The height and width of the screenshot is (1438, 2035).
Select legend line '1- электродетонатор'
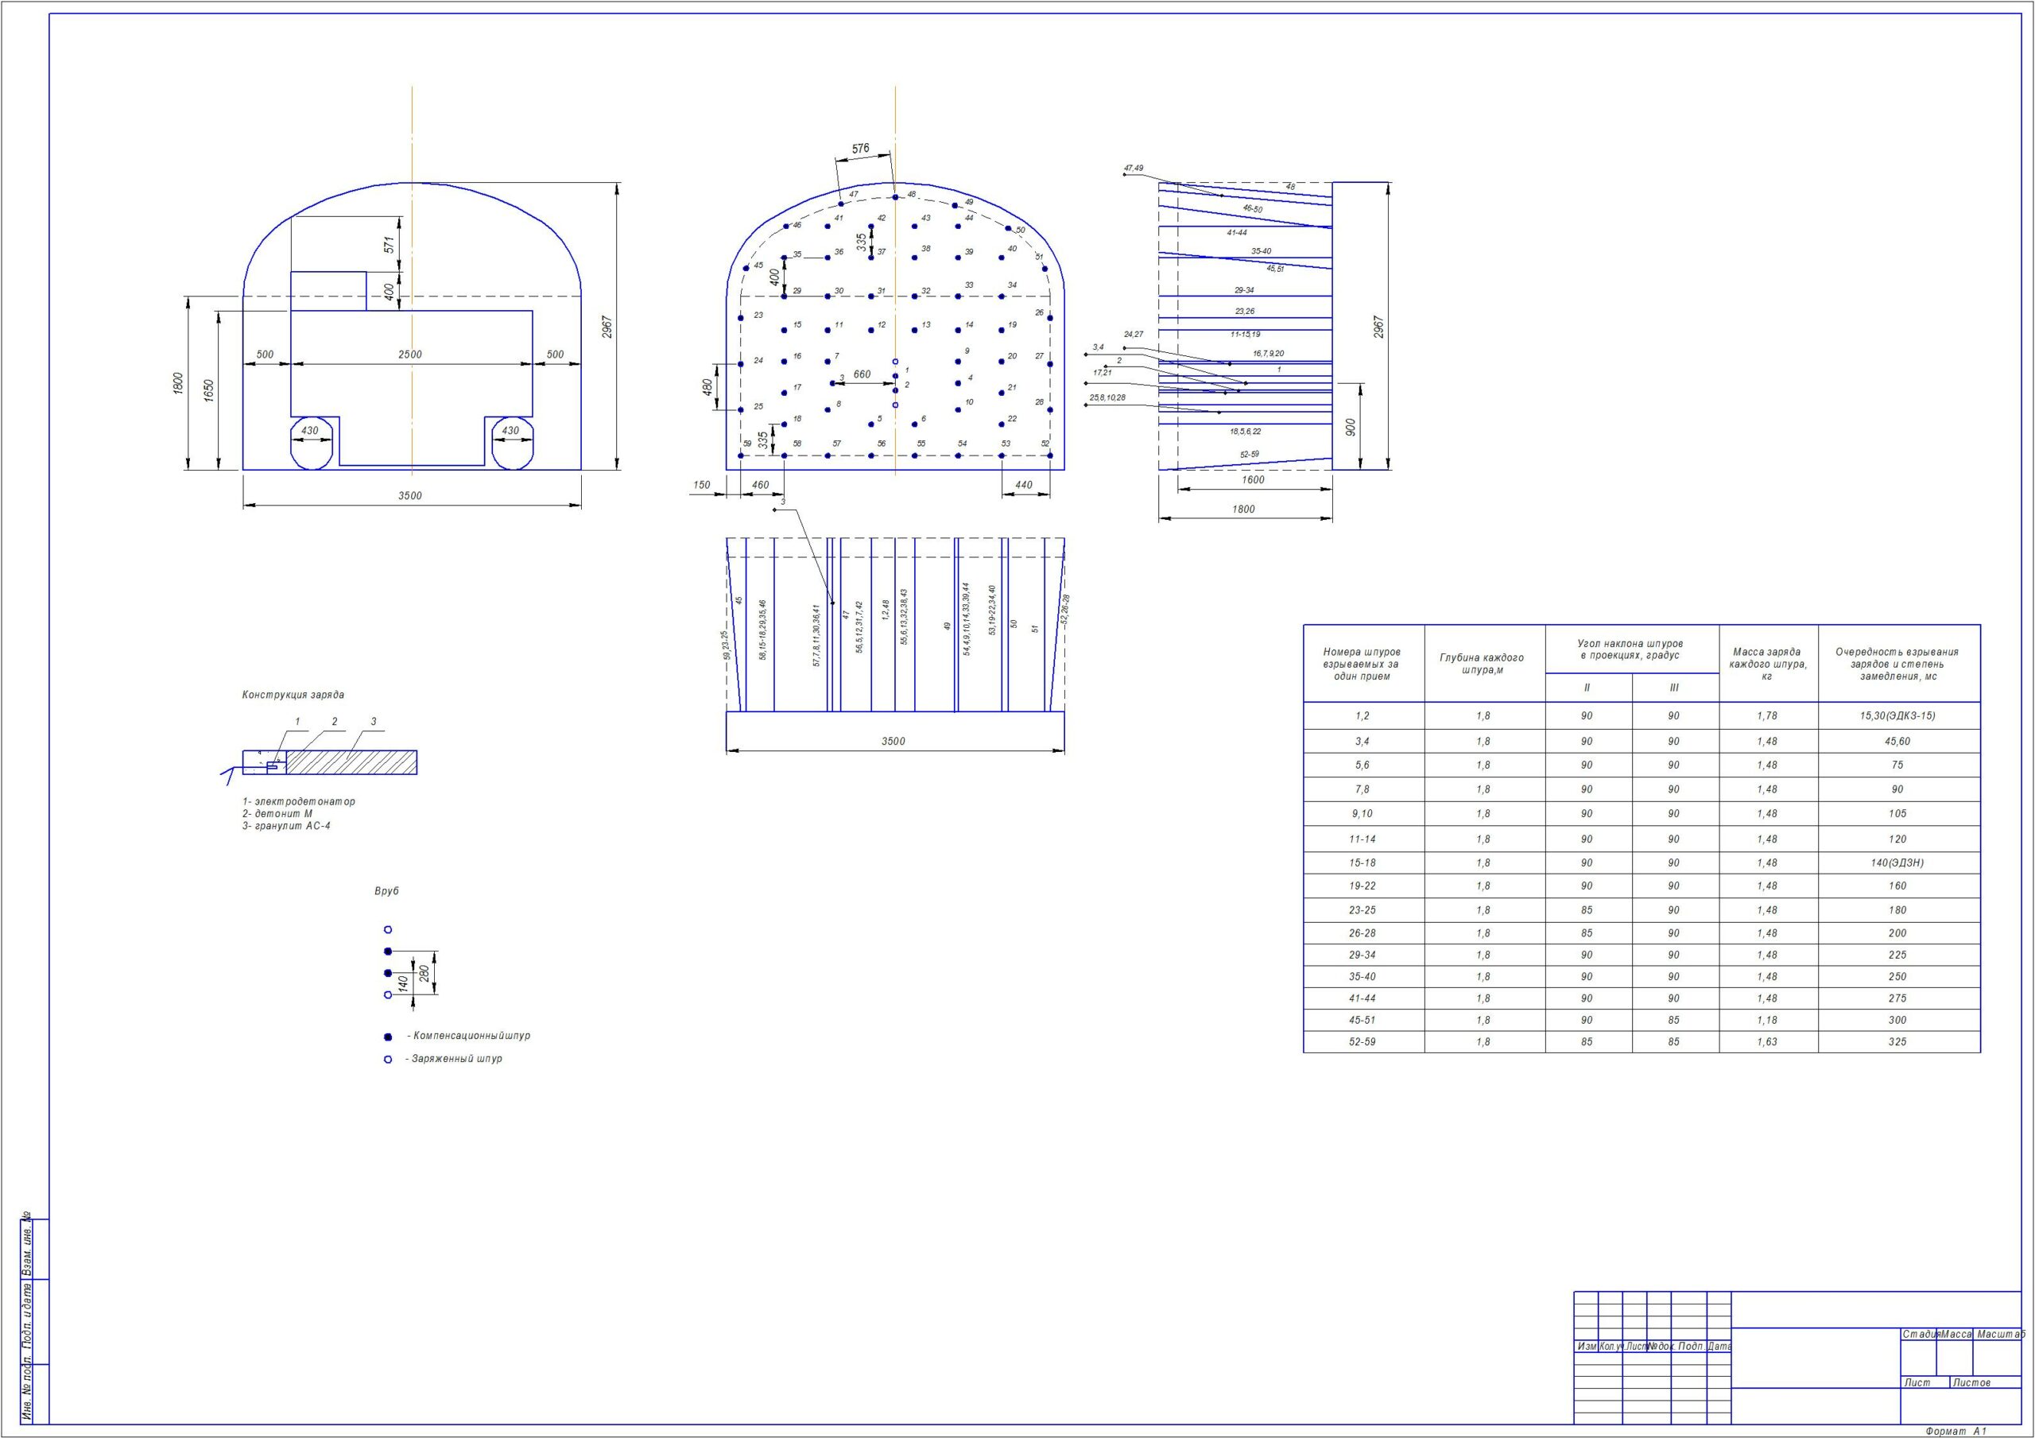click(x=299, y=801)
